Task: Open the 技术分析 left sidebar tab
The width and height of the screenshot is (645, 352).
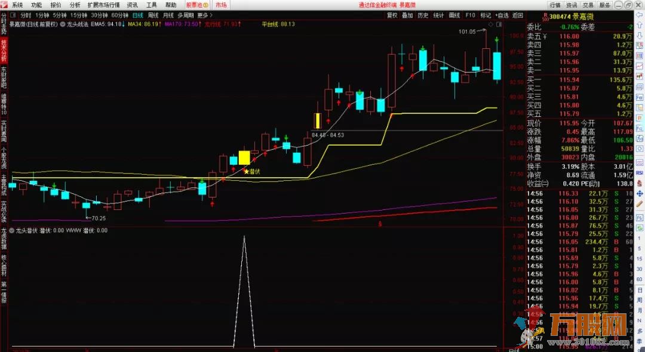Action: (4, 51)
